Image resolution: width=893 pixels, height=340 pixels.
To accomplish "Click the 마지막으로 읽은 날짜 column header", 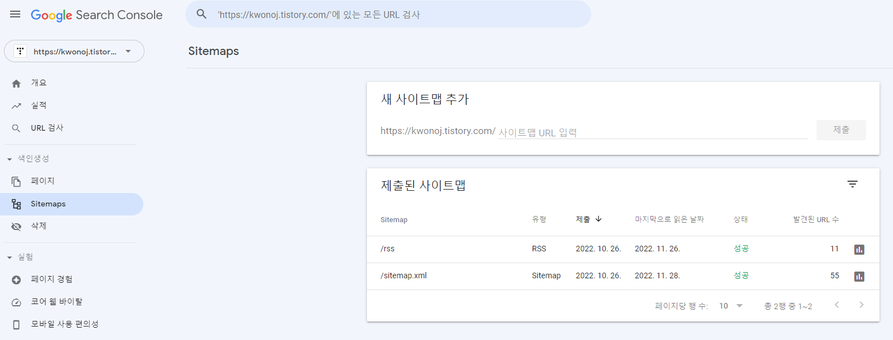I will click(669, 219).
